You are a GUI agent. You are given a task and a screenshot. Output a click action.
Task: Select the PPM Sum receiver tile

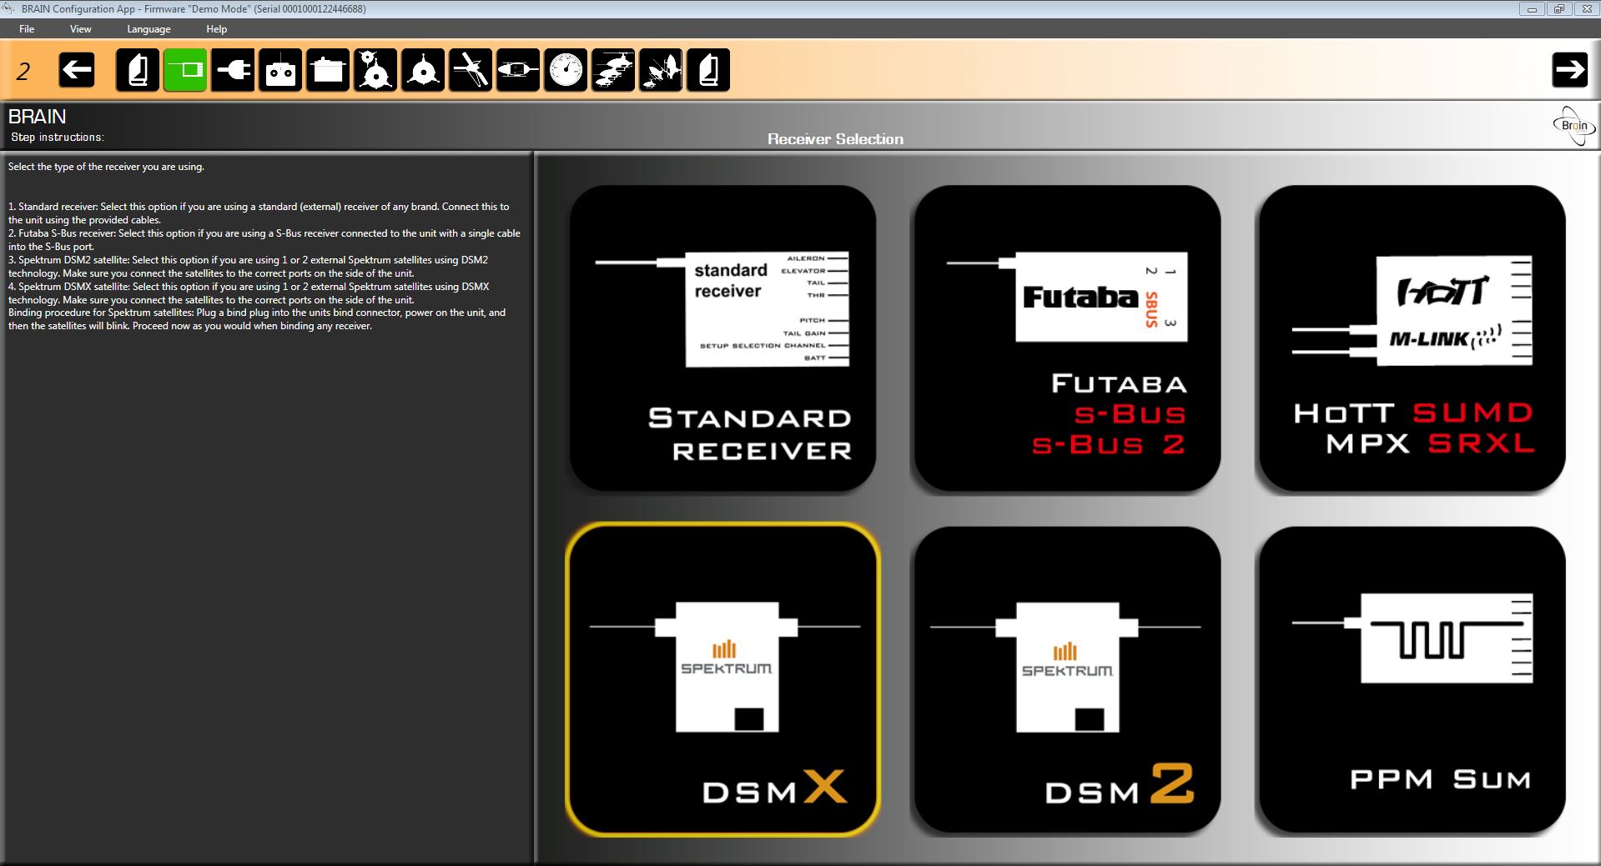click(x=1412, y=679)
